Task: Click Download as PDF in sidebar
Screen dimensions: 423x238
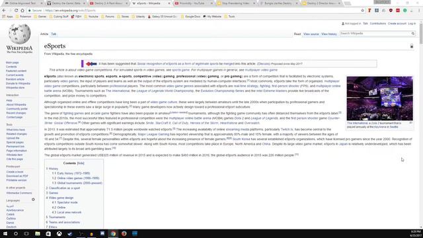Action: click(x=17, y=176)
